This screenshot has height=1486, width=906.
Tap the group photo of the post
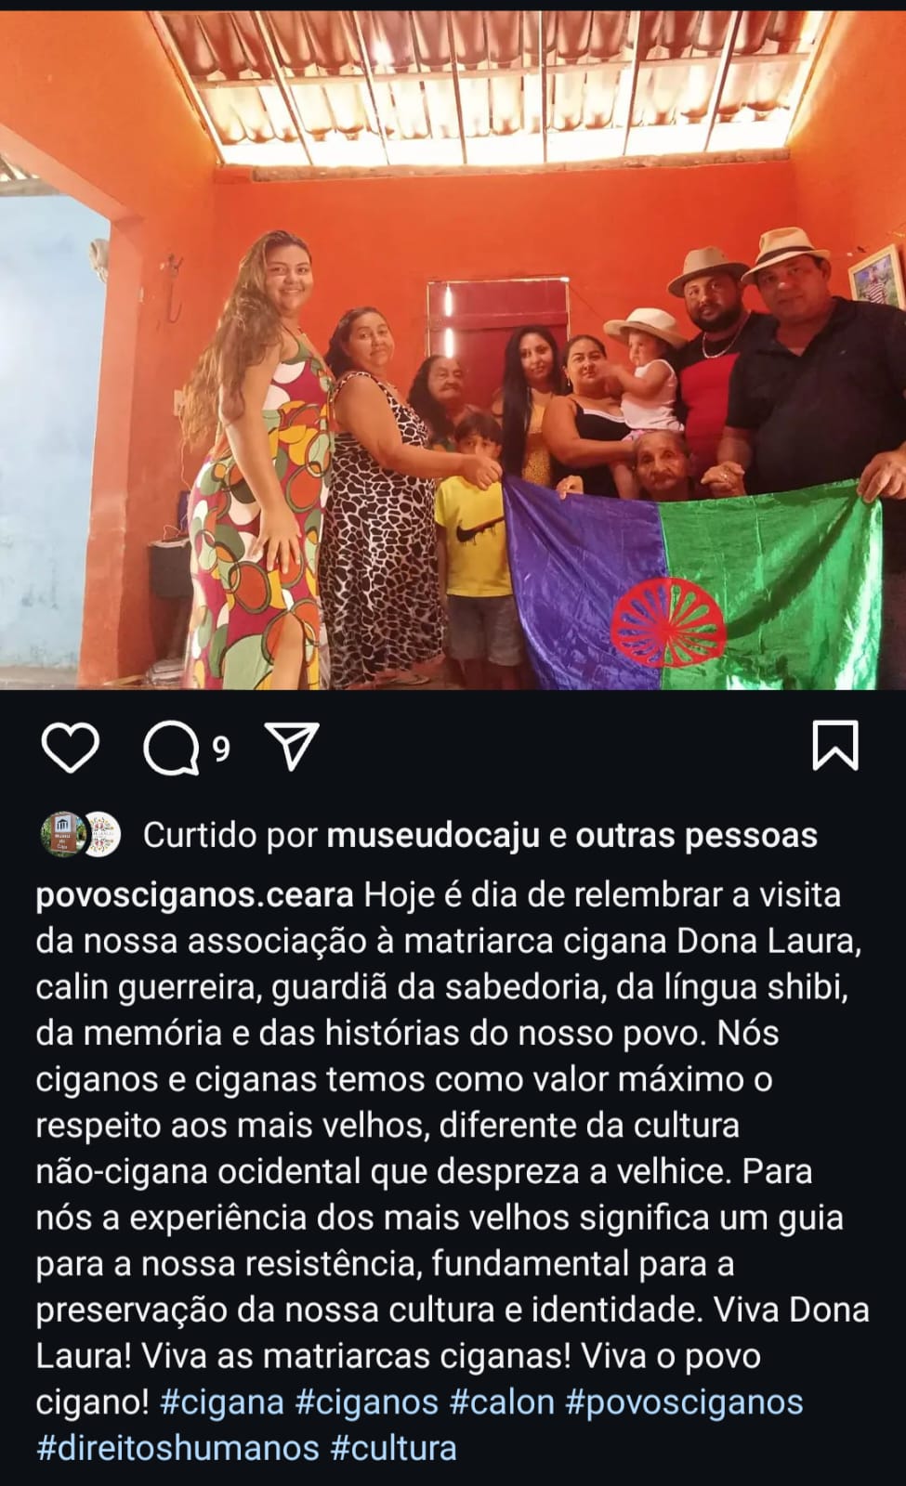tap(453, 350)
